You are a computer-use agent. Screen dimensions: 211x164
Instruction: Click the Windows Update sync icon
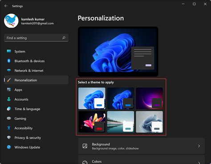coord(9,147)
